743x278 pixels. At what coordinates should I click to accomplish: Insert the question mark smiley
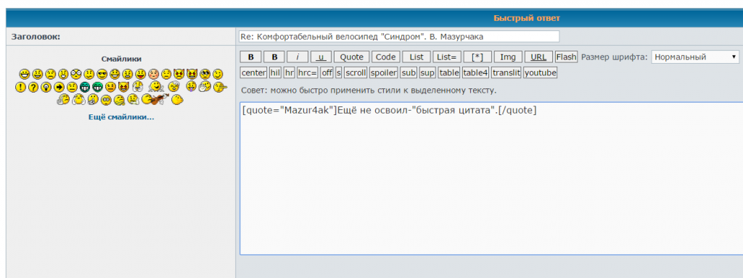point(33,87)
